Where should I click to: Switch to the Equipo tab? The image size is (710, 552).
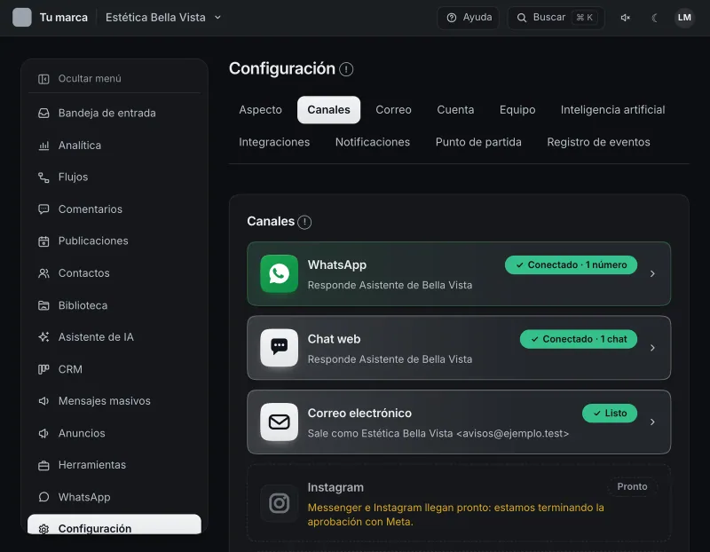517,109
